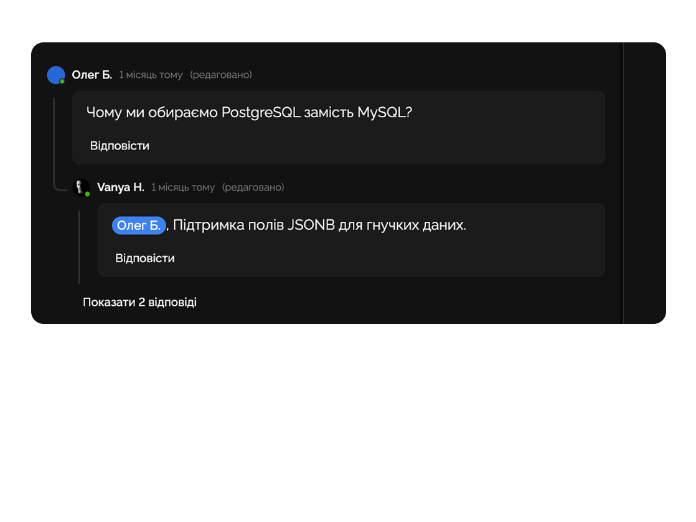Click Vanya H.'s comment timestamp

pos(182,187)
